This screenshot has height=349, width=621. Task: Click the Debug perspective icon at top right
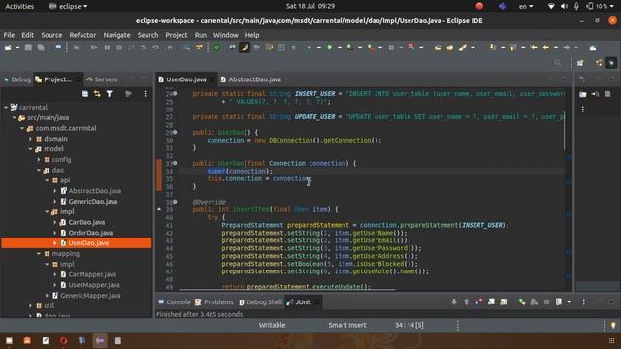coord(612,63)
